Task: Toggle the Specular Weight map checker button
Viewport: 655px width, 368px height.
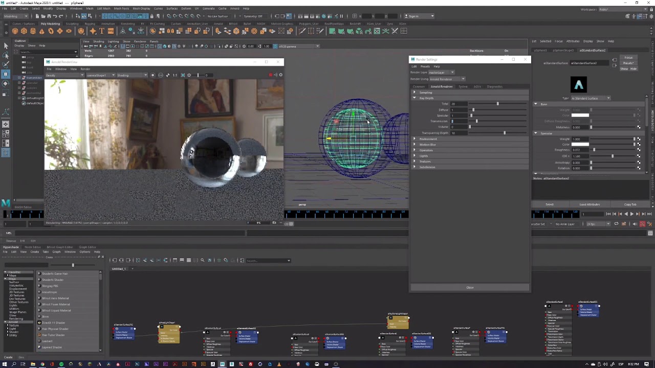Action: pos(639,139)
